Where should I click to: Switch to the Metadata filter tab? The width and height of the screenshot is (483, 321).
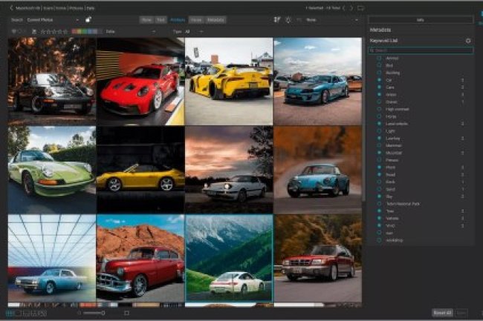click(x=216, y=20)
